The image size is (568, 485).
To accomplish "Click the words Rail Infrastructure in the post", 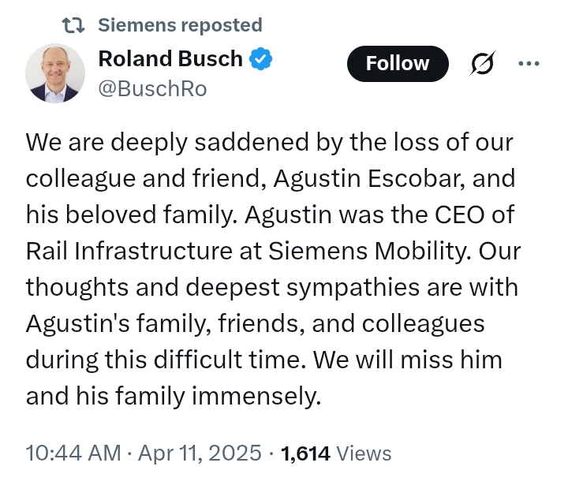I will coord(129,251).
